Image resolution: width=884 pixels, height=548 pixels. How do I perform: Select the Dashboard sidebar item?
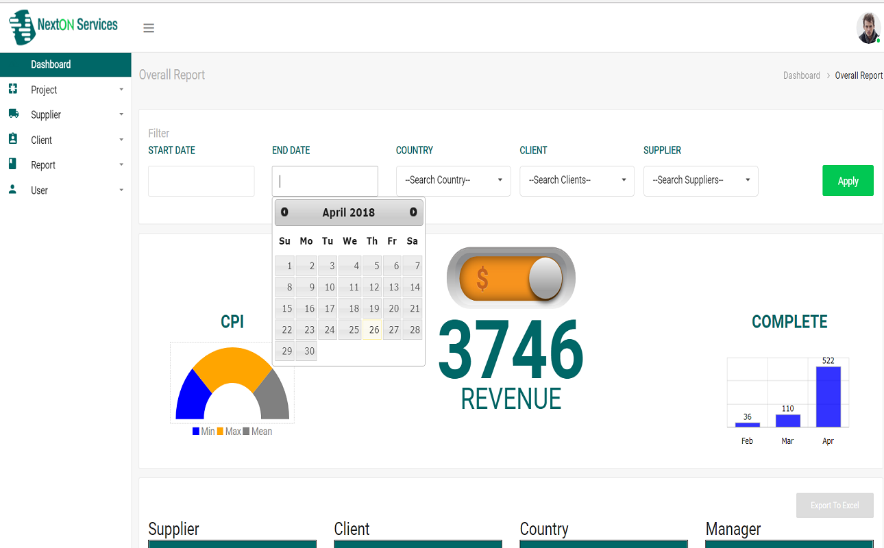51,64
